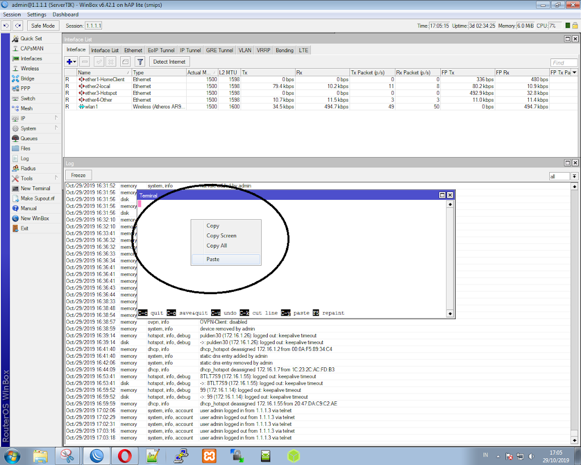Select Copy in terminal context menu
The height and width of the screenshot is (465, 581).
(226, 225)
